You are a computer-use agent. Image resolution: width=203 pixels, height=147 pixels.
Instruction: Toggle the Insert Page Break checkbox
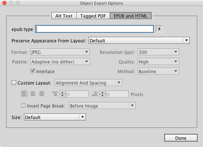pos(23,106)
